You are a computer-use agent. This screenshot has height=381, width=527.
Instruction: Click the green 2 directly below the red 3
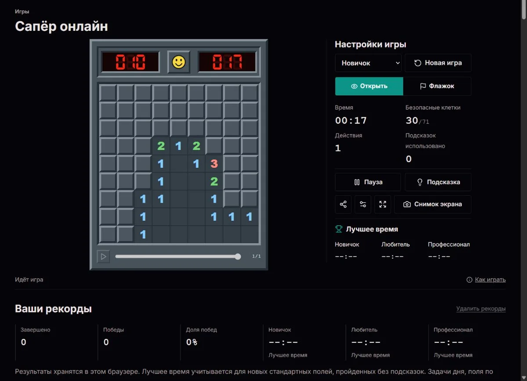coord(214,181)
